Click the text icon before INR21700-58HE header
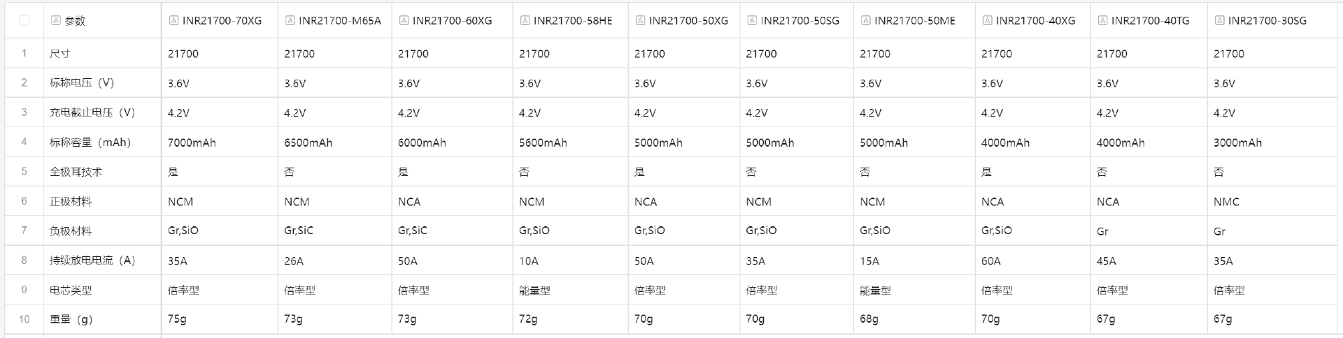The image size is (1343, 338). click(525, 21)
